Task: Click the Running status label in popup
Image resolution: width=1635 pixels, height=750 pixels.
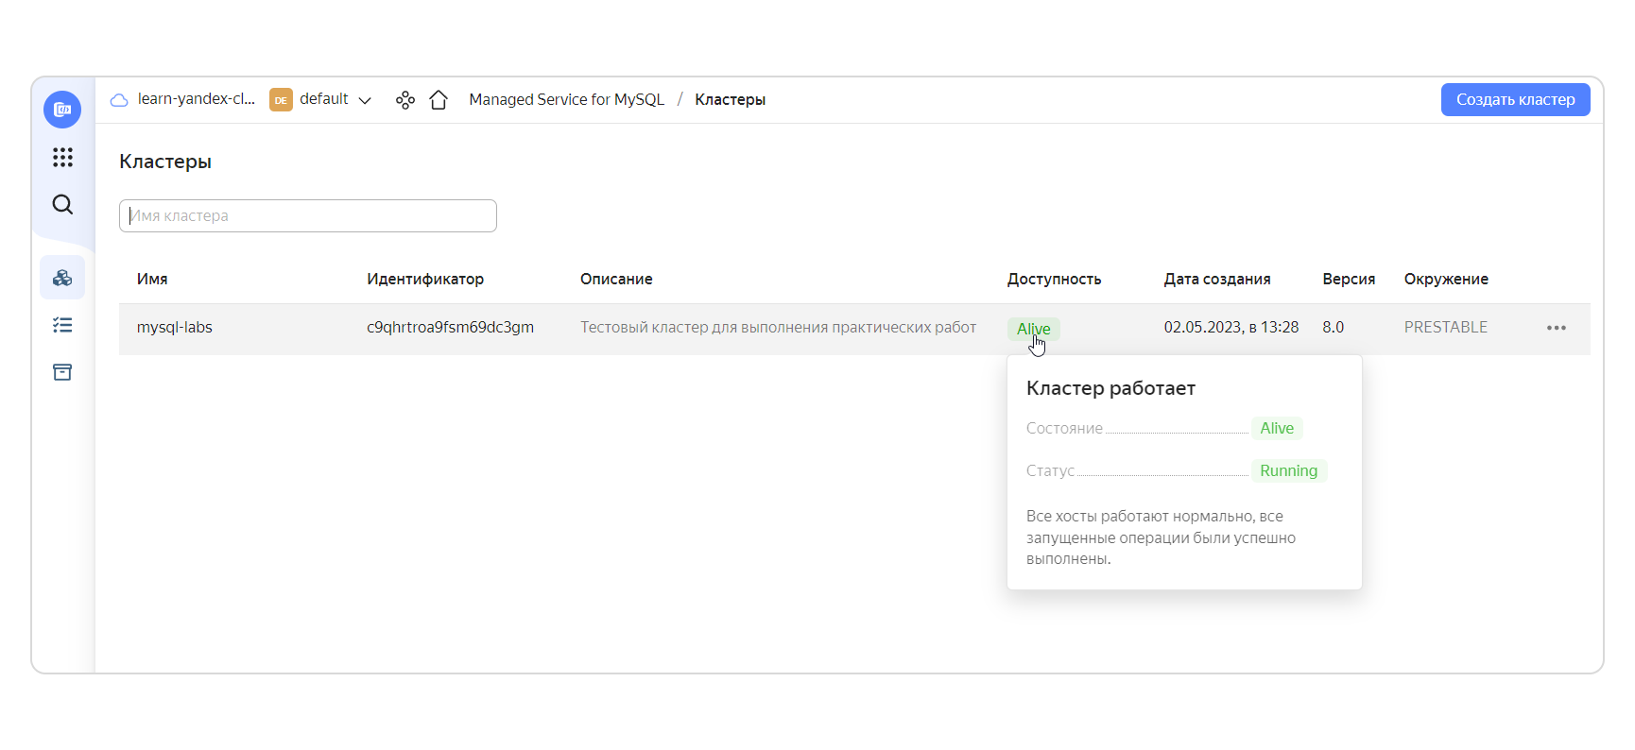Action: pyautogui.click(x=1289, y=471)
